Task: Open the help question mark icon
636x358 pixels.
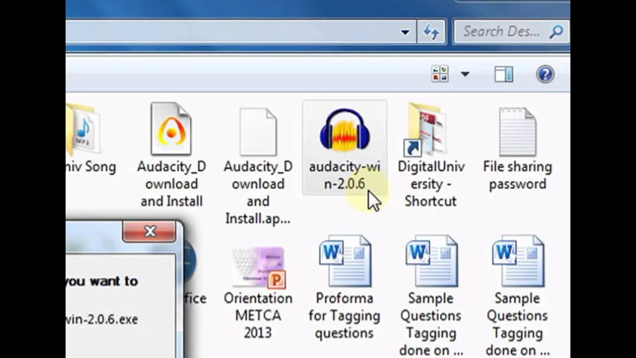Action: coord(545,75)
